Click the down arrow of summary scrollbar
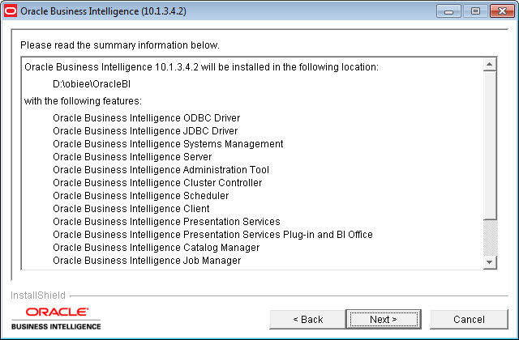Screen dimensions: 519x340 490,262
